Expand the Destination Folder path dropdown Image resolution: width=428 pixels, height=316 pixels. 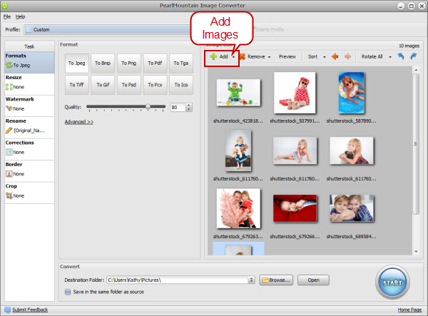click(x=252, y=280)
